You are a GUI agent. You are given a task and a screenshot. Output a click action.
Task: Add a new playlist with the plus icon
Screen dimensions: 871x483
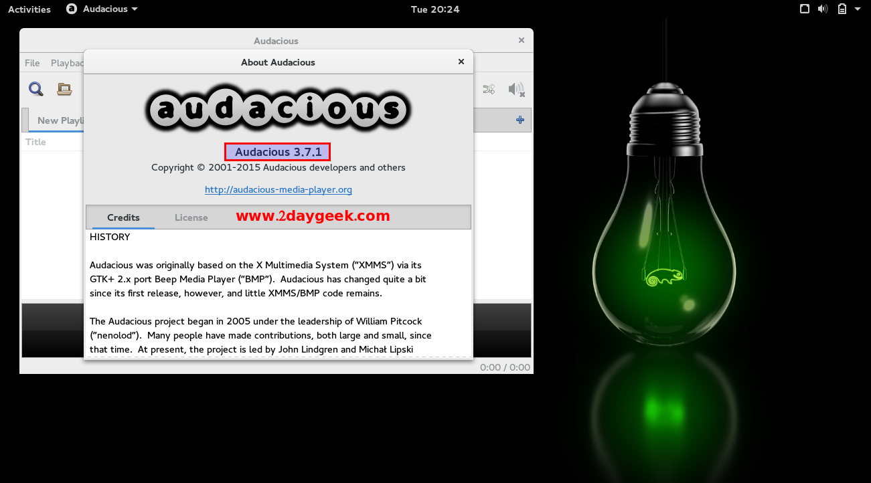tap(520, 120)
